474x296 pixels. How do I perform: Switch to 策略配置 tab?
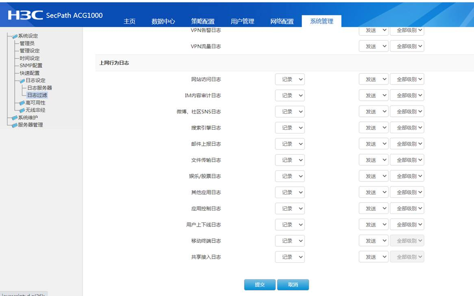pyautogui.click(x=203, y=21)
